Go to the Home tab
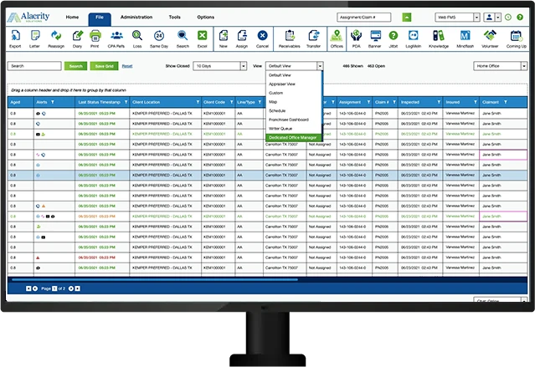 (x=72, y=17)
